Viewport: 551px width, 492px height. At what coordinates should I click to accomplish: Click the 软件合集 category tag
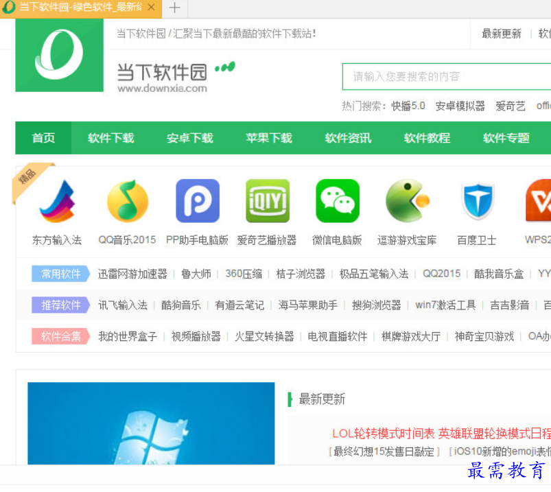coord(61,336)
